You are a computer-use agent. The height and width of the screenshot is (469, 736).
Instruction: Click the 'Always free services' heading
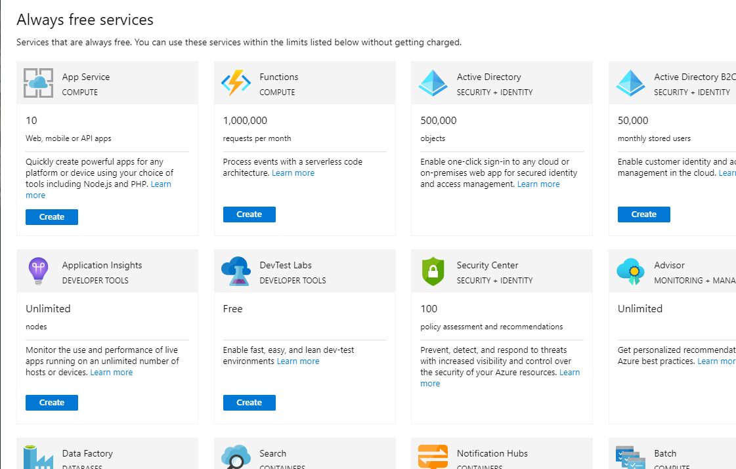point(85,20)
